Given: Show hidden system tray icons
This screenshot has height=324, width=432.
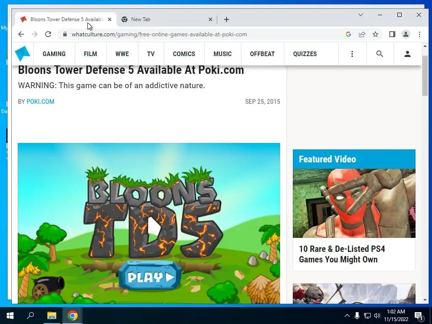Looking at the screenshot, I should [x=347, y=316].
